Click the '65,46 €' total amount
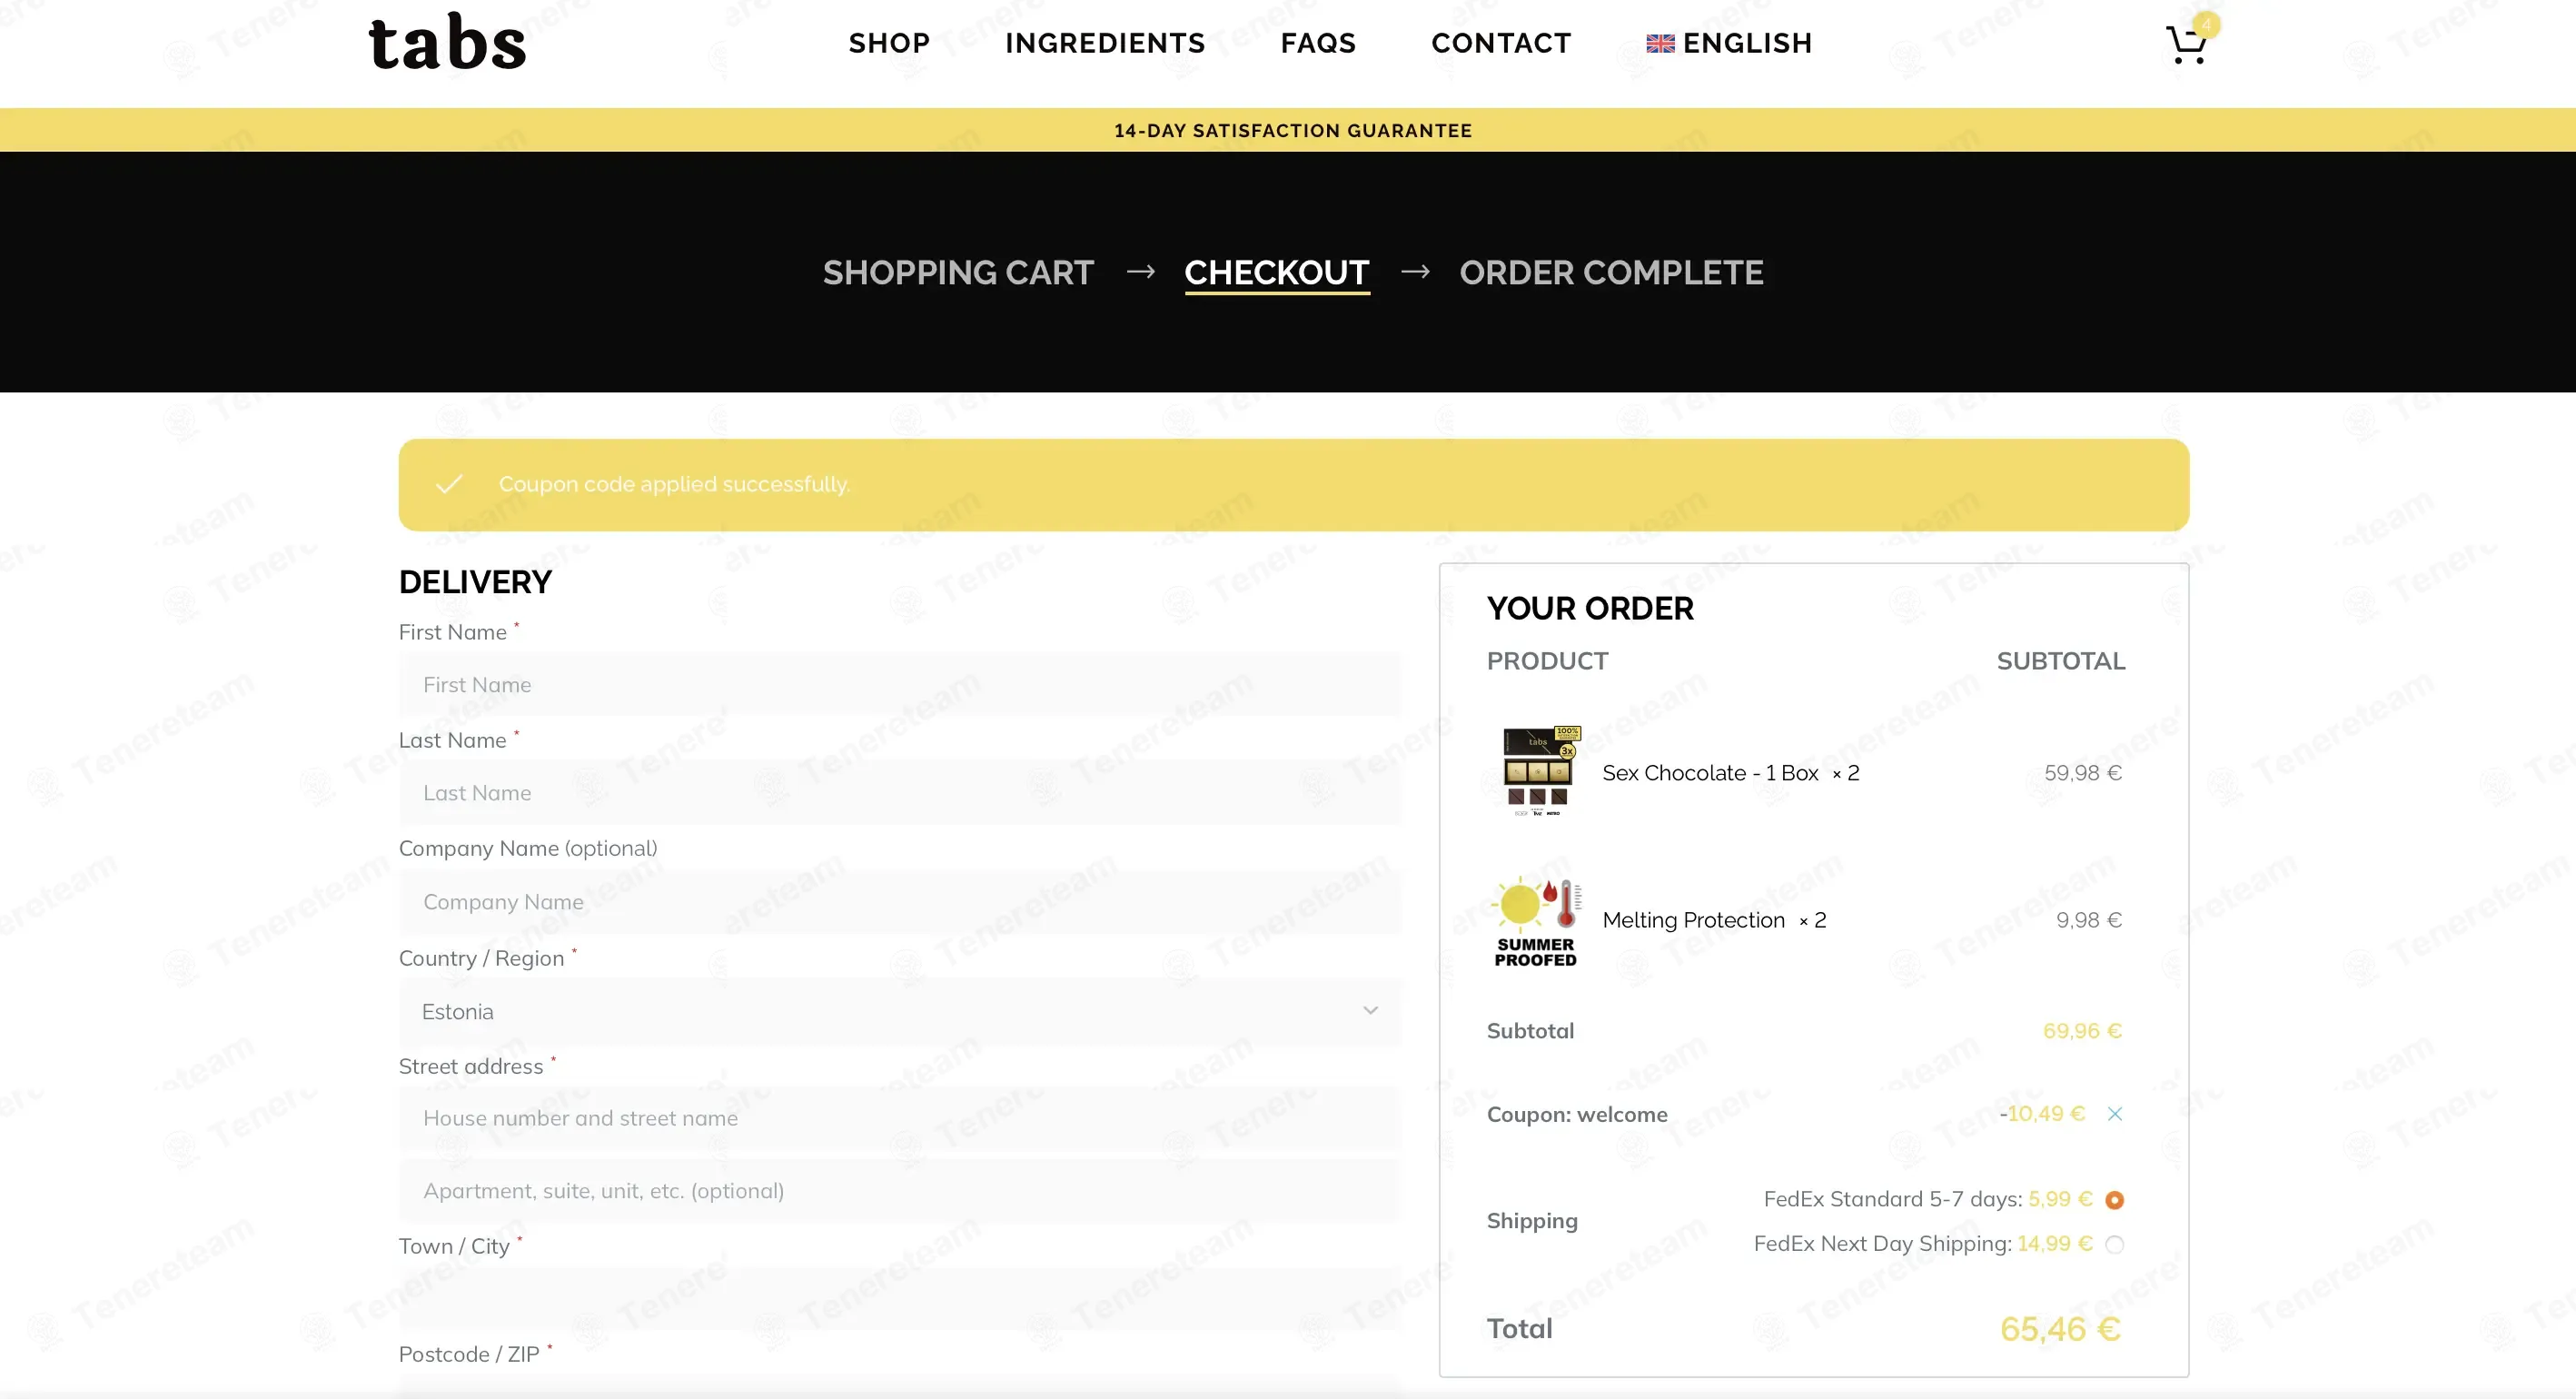Image resolution: width=2576 pixels, height=1399 pixels. [2060, 1329]
